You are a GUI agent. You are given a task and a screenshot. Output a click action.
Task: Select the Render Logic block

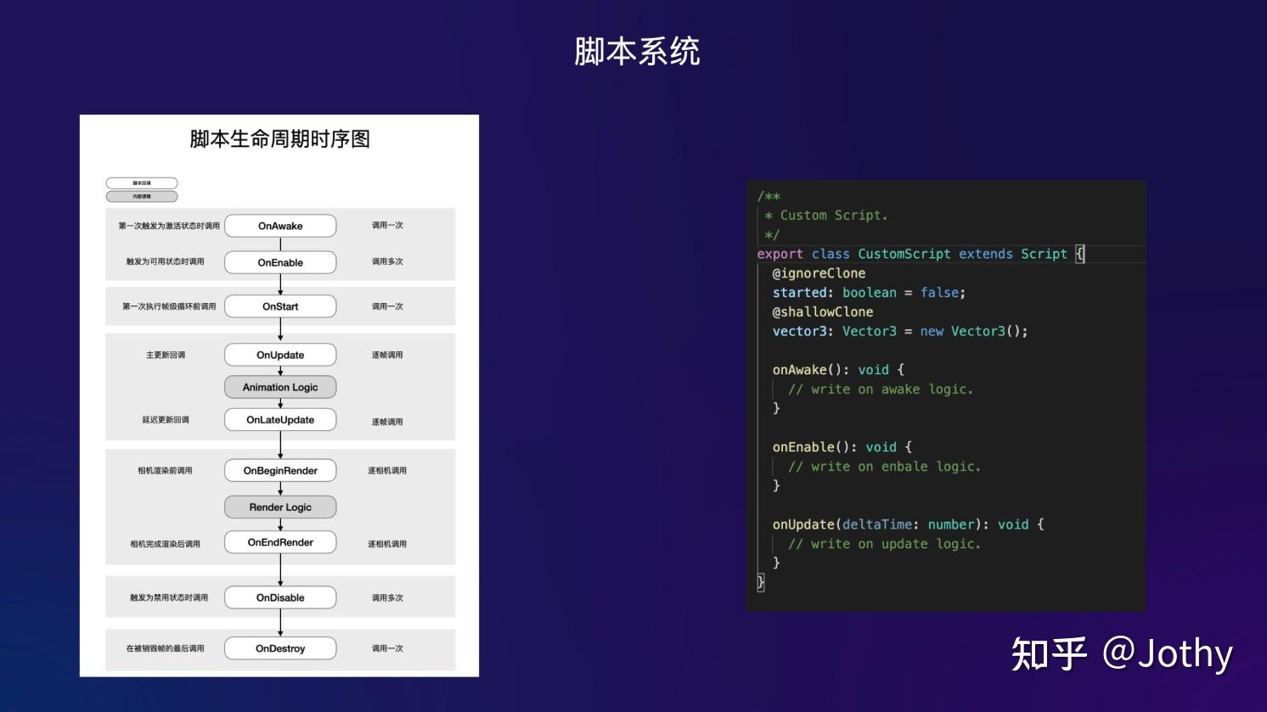coord(280,507)
